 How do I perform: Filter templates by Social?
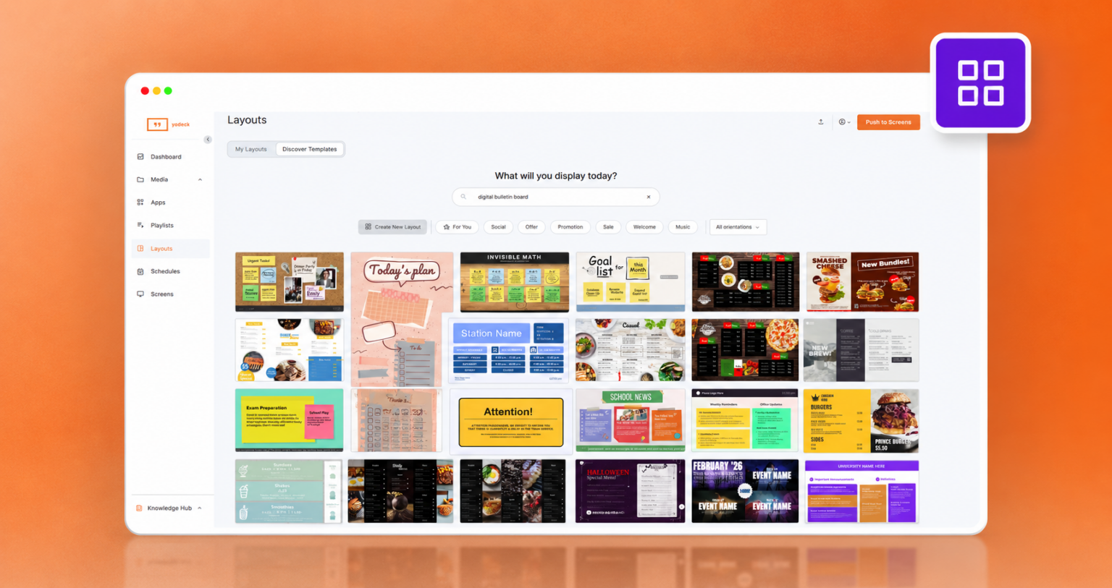click(498, 227)
